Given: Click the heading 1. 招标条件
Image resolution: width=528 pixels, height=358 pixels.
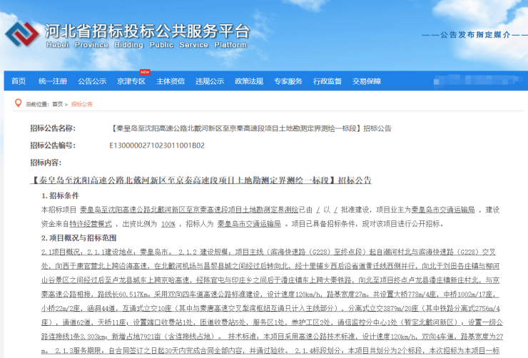Looking at the screenshot, I should tap(60, 196).
